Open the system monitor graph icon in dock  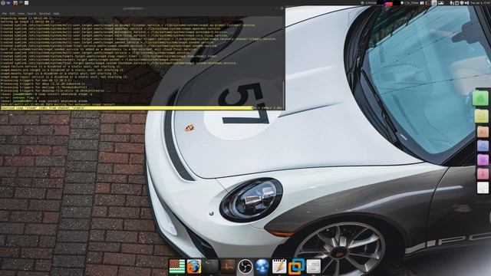(228, 266)
